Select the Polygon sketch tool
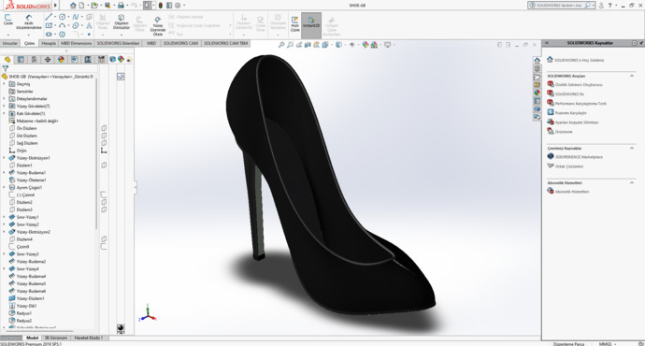Screen dimensions: 645x346 click(x=62, y=35)
